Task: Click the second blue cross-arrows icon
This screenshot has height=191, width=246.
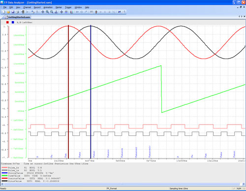Action: click(x=61, y=12)
